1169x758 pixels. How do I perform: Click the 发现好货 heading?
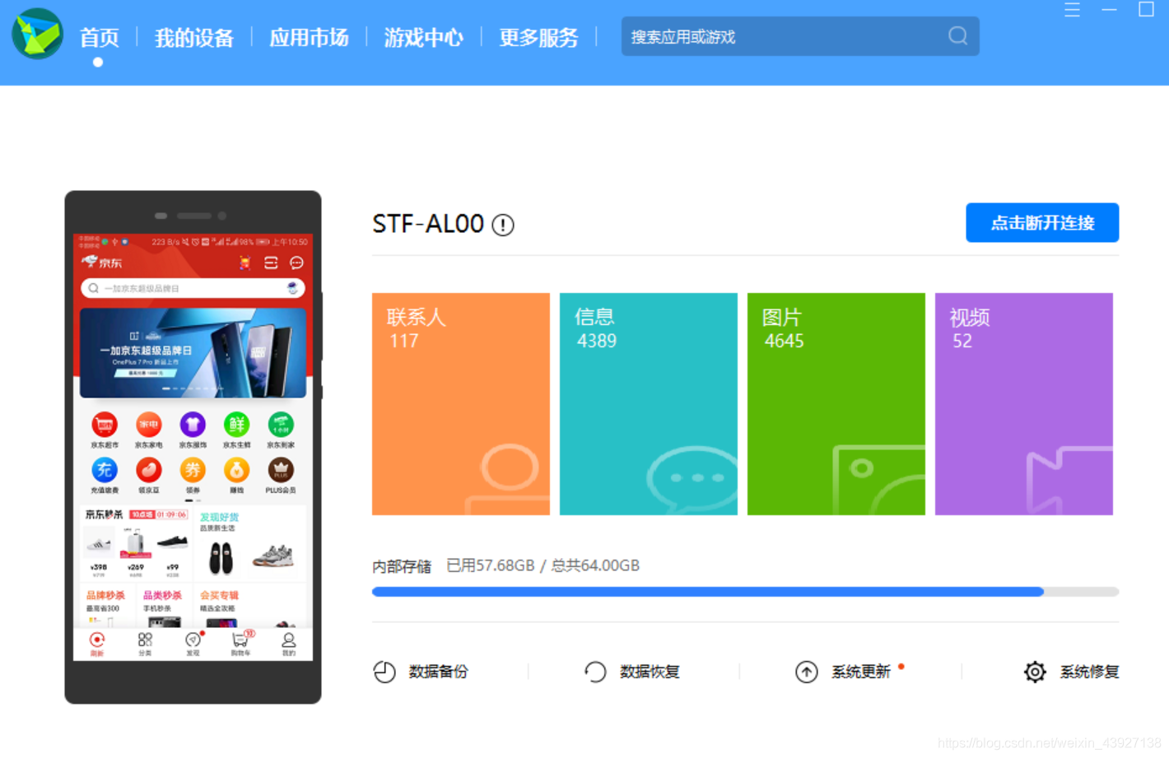tap(219, 517)
